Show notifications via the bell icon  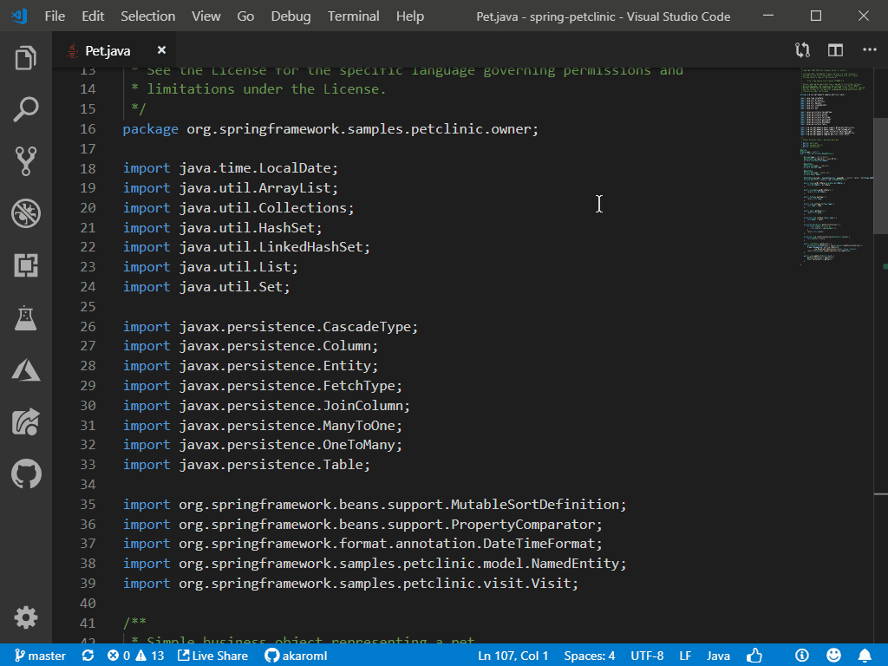865,656
